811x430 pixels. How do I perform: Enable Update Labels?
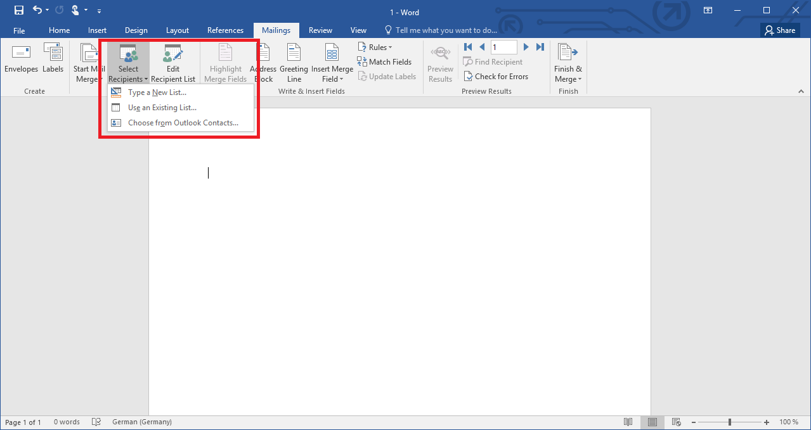[x=387, y=76]
